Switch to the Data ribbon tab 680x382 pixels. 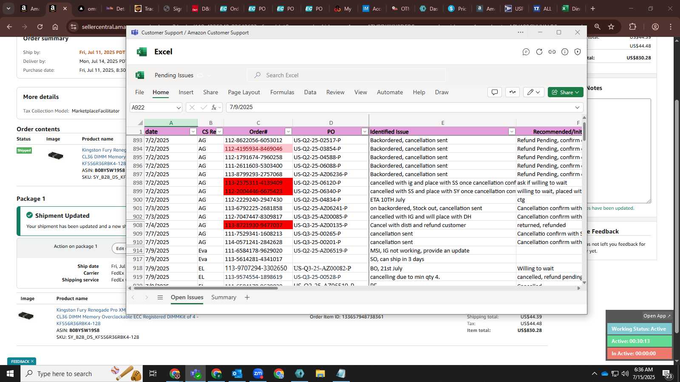click(x=310, y=92)
